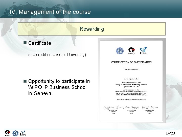182x137 pixels.
Task: Click the 'IP for Business course' line on certificate
Action: click(x=131, y=82)
